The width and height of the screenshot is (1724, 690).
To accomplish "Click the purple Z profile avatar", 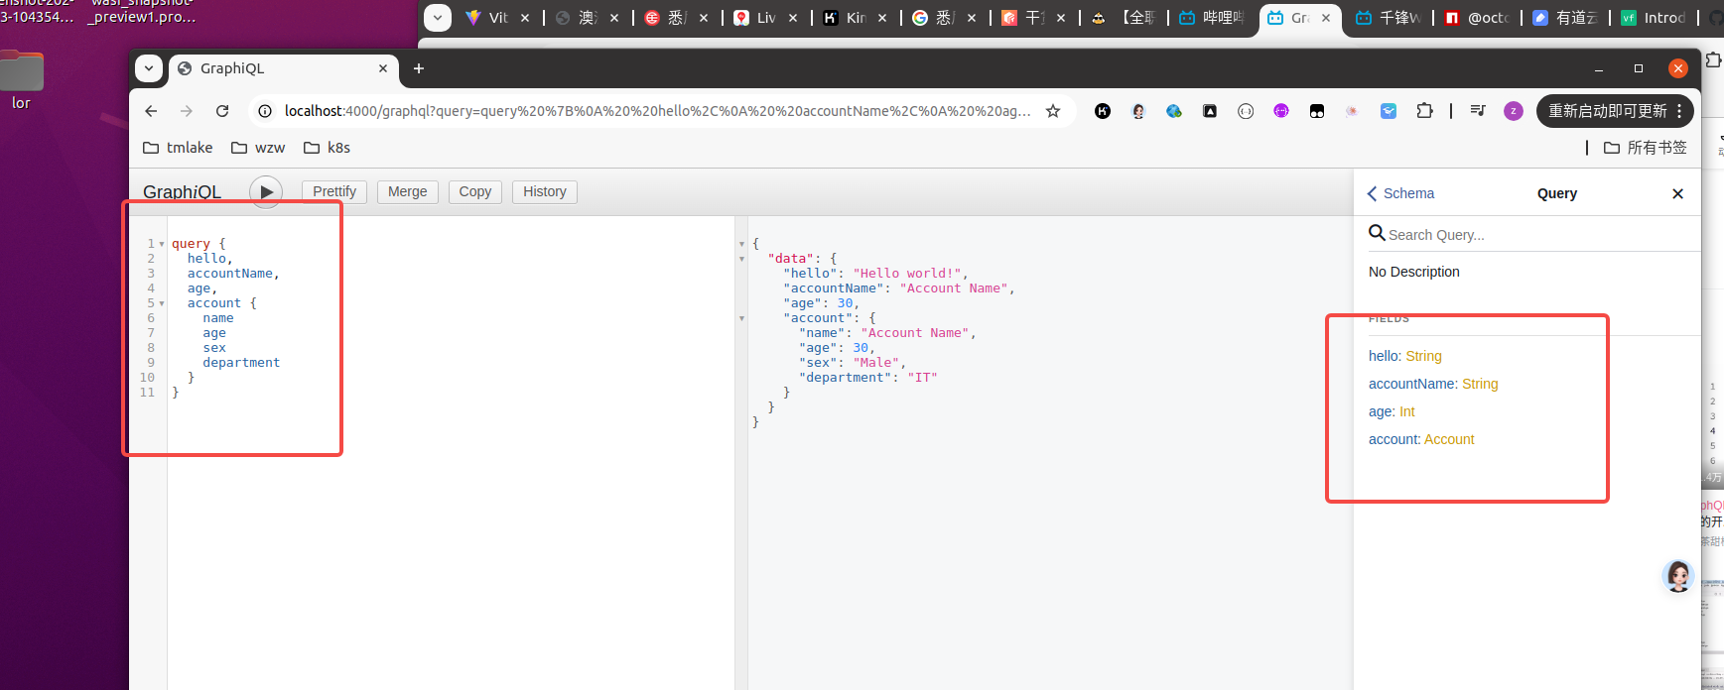I will click(x=1513, y=111).
